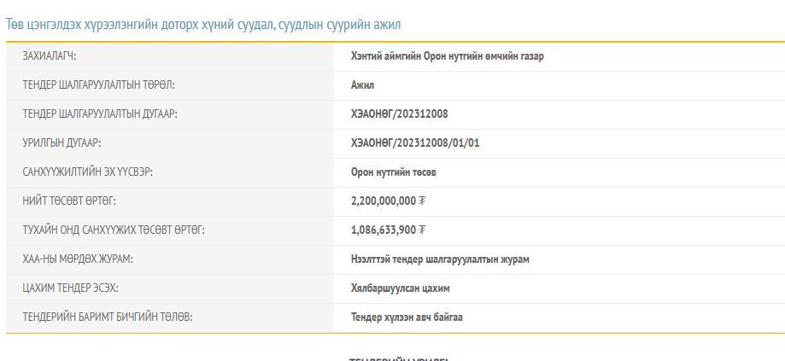Image resolution: width=785 pixels, height=361 pixels.
Task: Click the Хялбаршуулсан цахим value
Action: click(x=400, y=288)
